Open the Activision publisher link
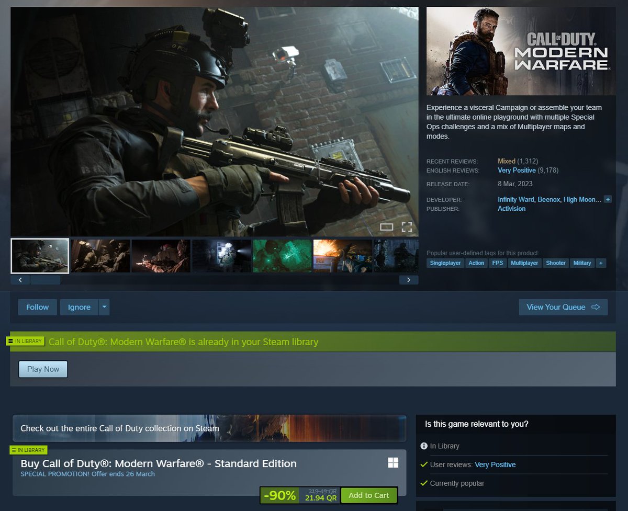The height and width of the screenshot is (511, 628). (x=511, y=209)
